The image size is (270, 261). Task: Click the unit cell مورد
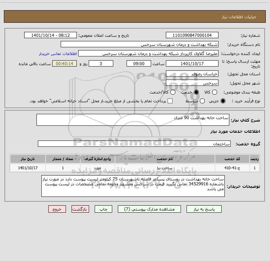[x=97, y=168]
